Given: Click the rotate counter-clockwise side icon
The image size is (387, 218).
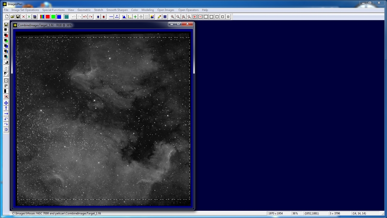Looking at the screenshot, I should 6,119.
